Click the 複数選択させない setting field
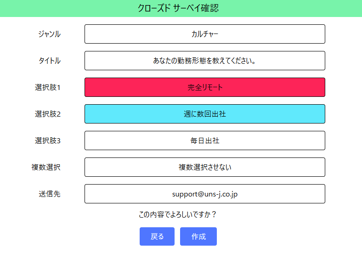The height and width of the screenshot is (264, 362). pyautogui.click(x=205, y=167)
